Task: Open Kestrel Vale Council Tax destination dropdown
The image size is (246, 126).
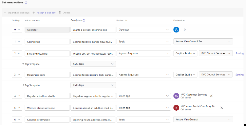Action: [203, 41]
